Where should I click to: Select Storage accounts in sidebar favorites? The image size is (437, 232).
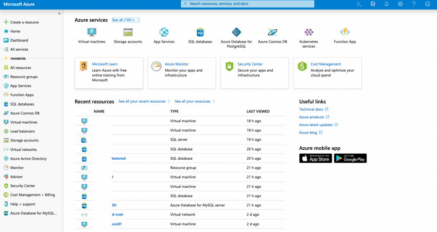point(24,140)
